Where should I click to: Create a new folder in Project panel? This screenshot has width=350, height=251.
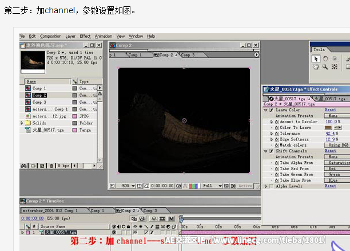(33, 166)
